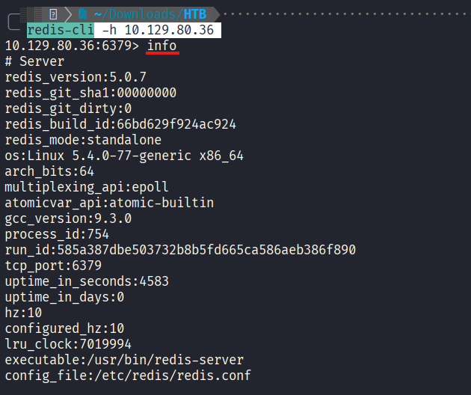Click the config_file:/etc/redis/redis.conf path
Viewport: 471px width, 395px height.
point(128,376)
